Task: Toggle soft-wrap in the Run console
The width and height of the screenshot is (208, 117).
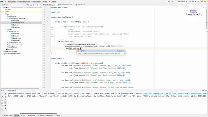Action: tap(5, 100)
